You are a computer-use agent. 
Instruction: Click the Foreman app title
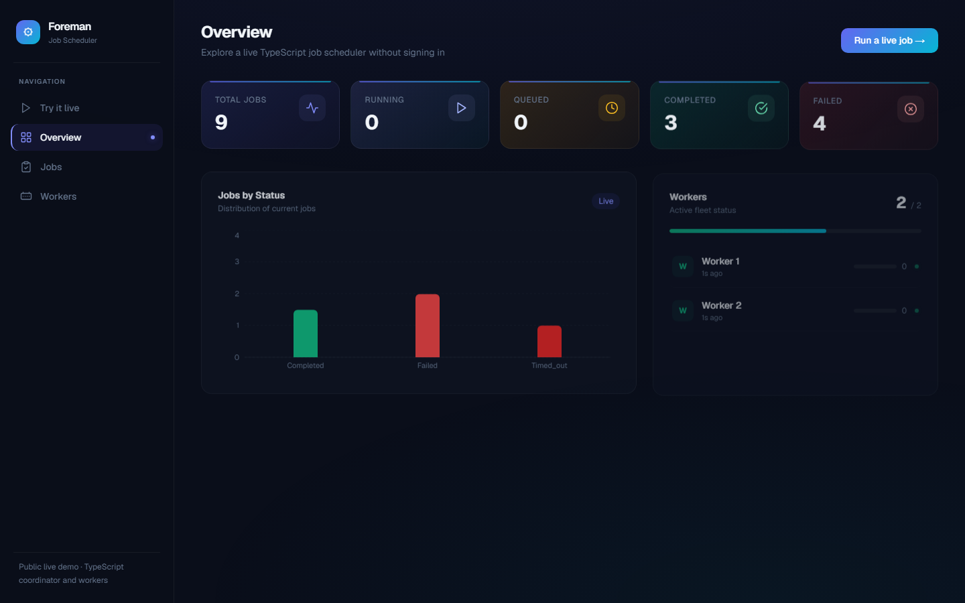click(70, 27)
